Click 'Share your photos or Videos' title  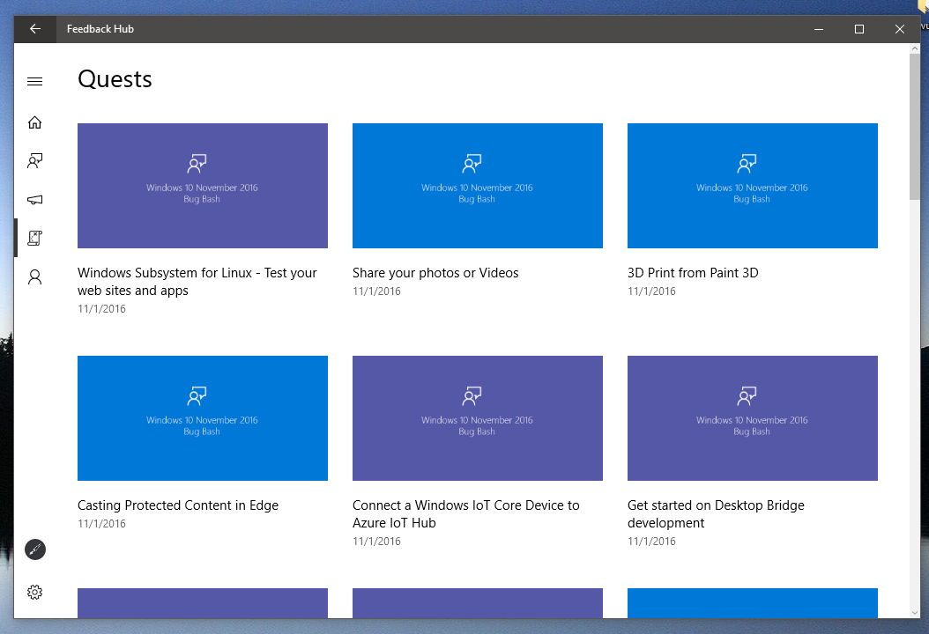[x=435, y=273]
